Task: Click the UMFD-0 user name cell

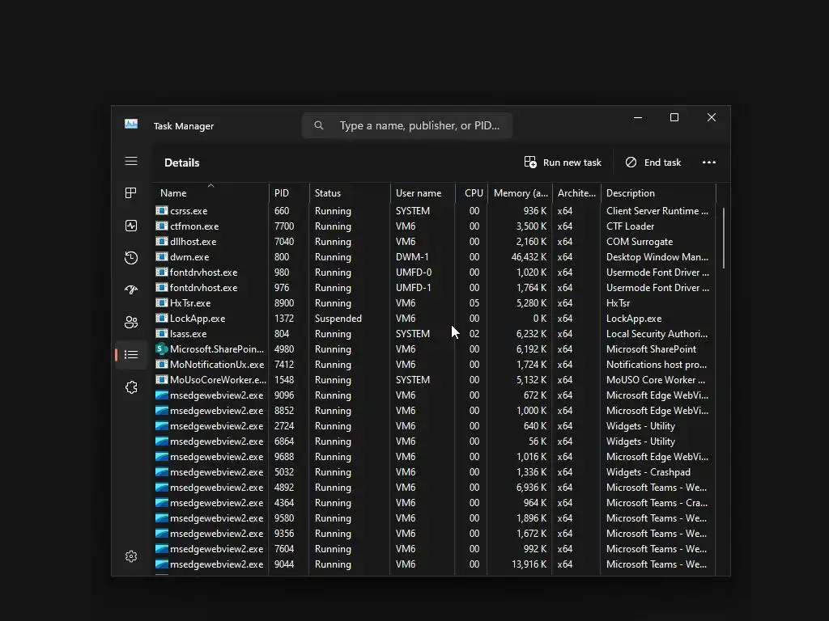Action: point(414,272)
